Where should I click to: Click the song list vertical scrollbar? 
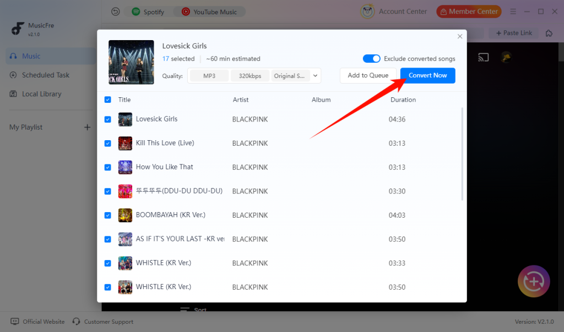coord(462,153)
